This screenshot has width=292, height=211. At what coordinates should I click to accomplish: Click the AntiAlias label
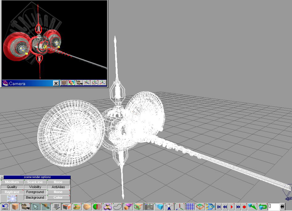tap(58, 187)
